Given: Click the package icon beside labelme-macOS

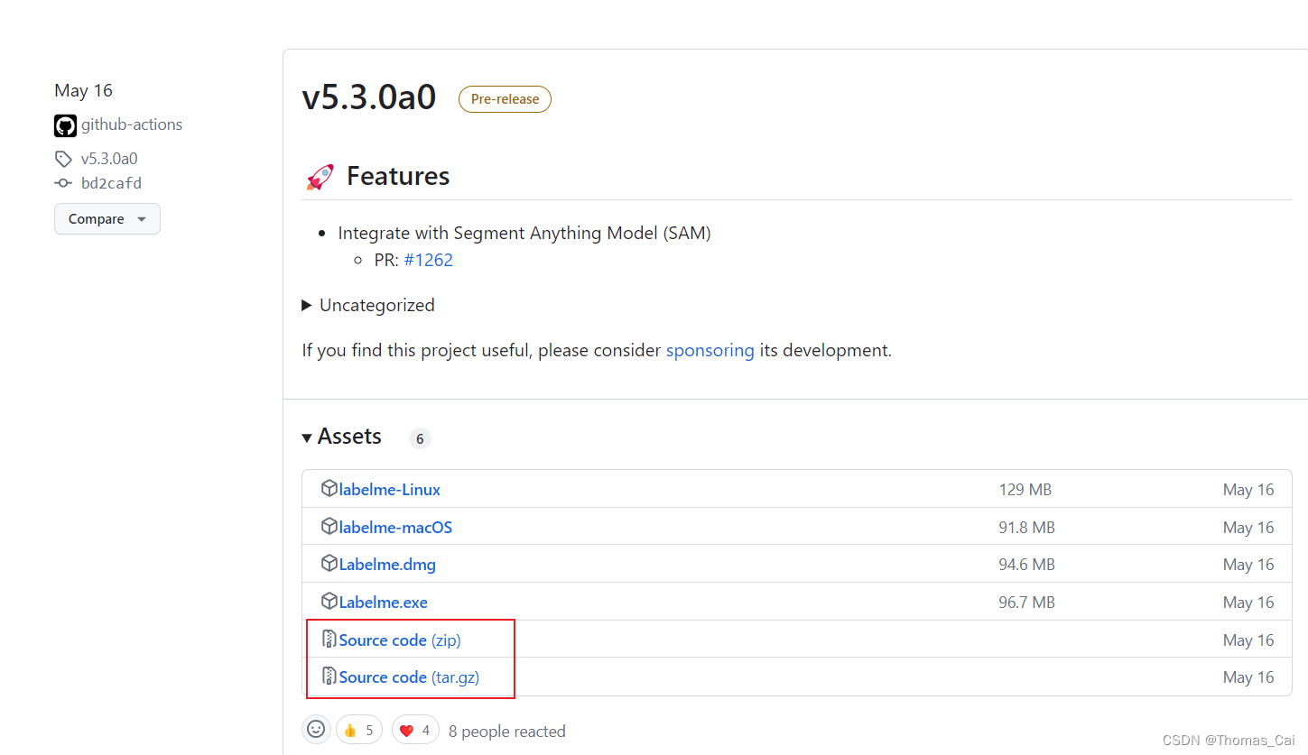Looking at the screenshot, I should pos(329,527).
